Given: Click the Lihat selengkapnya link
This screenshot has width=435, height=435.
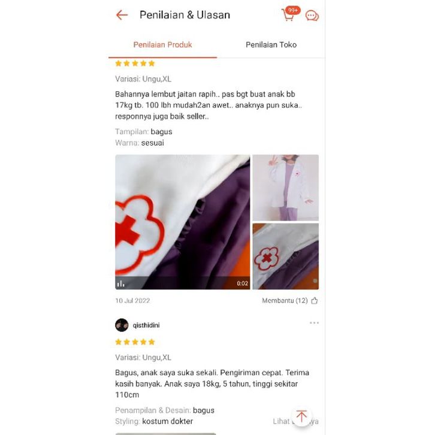Looking at the screenshot, I should coord(295,421).
